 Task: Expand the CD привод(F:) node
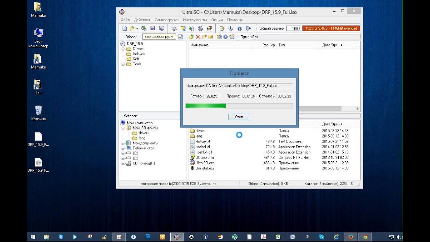coord(123,163)
